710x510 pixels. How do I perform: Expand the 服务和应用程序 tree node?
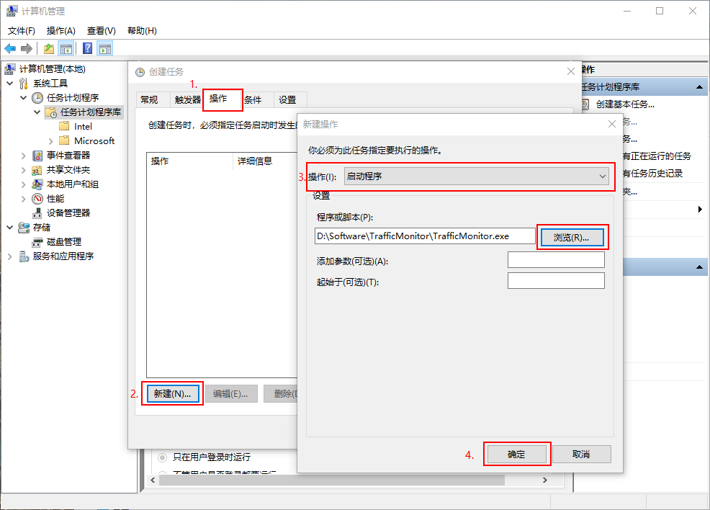click(x=10, y=256)
